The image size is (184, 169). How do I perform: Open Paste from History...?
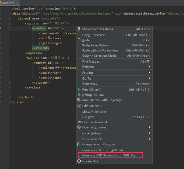tap(114, 45)
